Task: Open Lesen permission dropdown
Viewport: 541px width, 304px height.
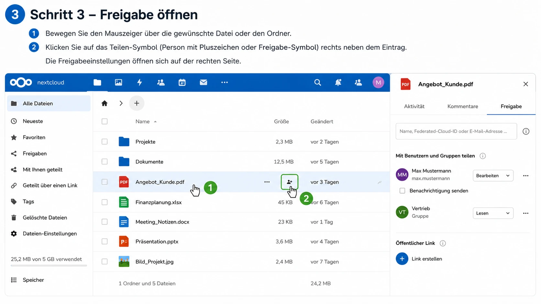Action: coord(493,213)
